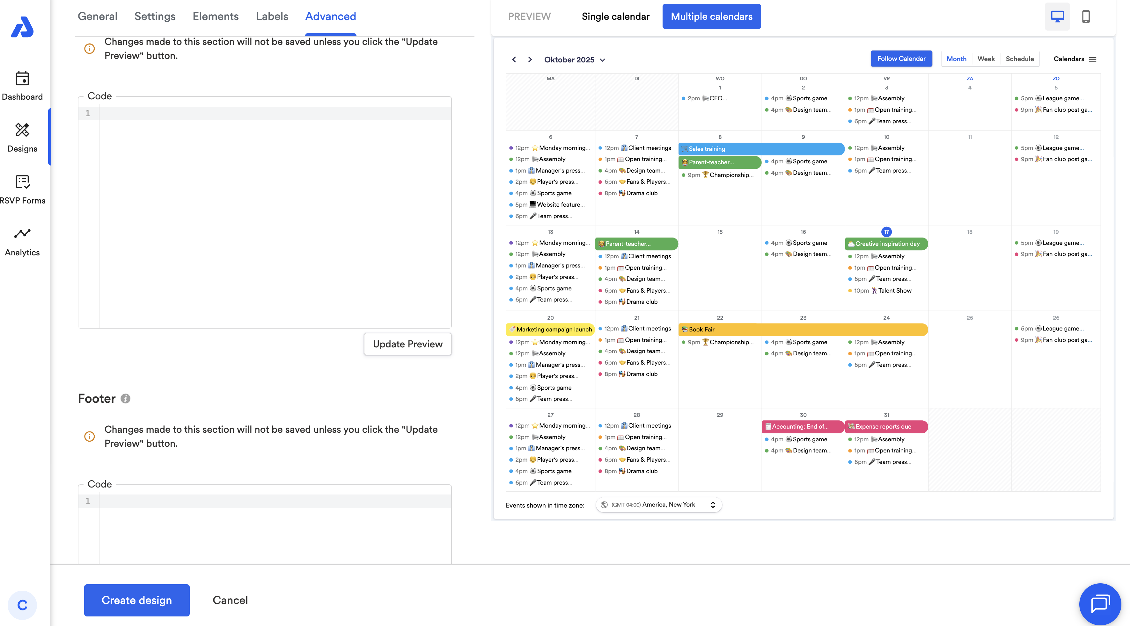
Task: Click the Footer info icon
Action: tap(125, 399)
